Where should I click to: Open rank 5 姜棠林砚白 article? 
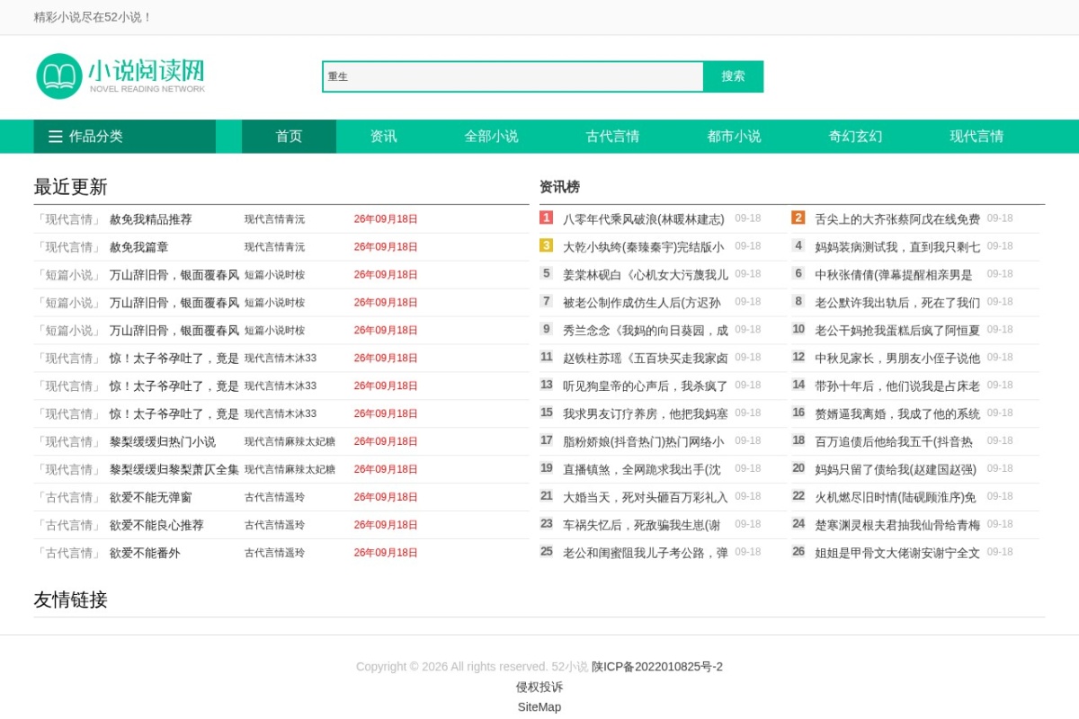tap(646, 275)
